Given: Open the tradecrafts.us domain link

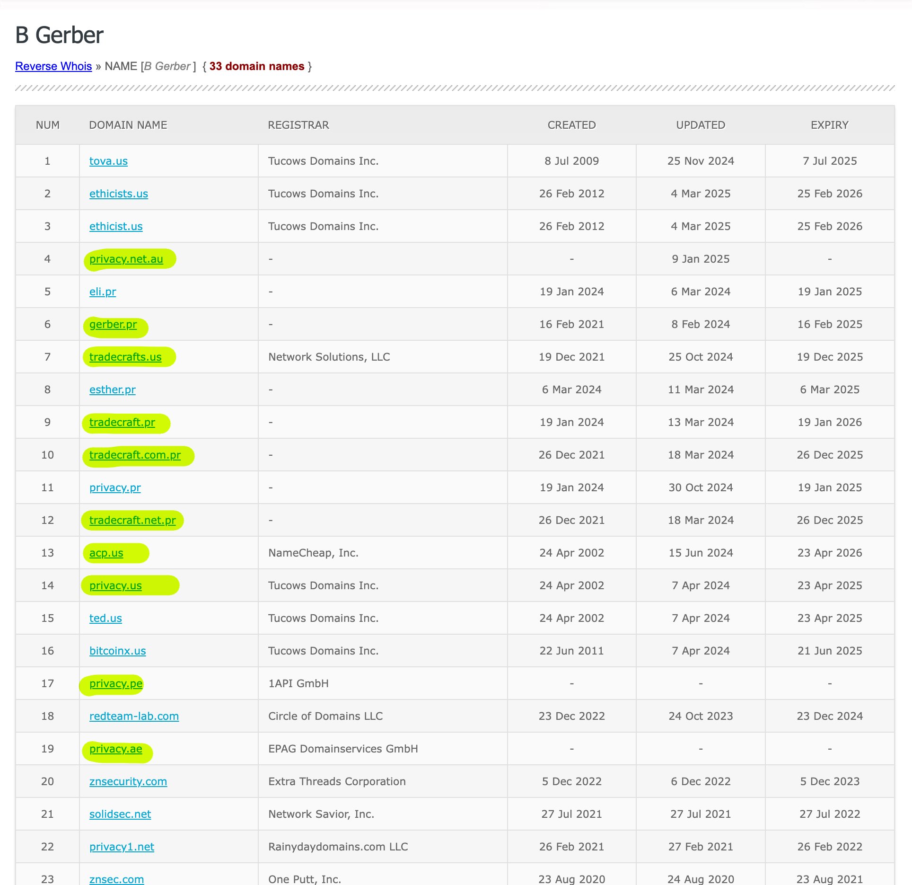Looking at the screenshot, I should click(x=125, y=357).
